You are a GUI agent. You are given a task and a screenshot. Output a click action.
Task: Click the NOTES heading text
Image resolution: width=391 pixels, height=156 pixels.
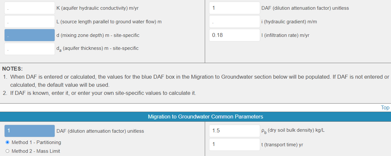click(x=12, y=69)
